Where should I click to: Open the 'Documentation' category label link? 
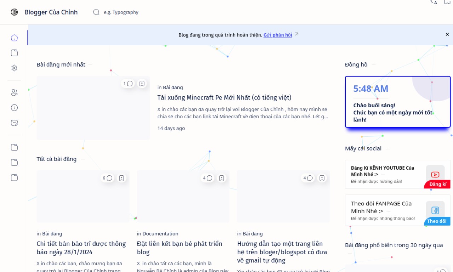pyautogui.click(x=160, y=234)
